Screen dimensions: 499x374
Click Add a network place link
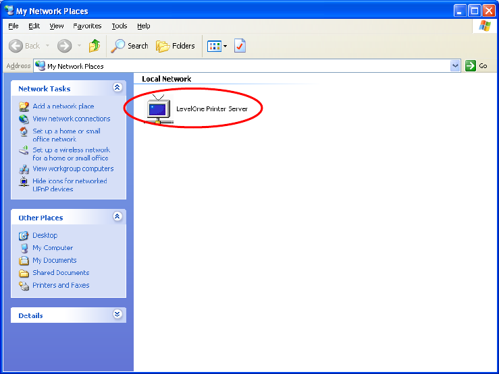pos(63,106)
